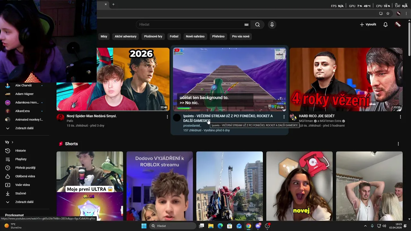
Task: Open the Shorts section more options menu
Action: (398, 144)
